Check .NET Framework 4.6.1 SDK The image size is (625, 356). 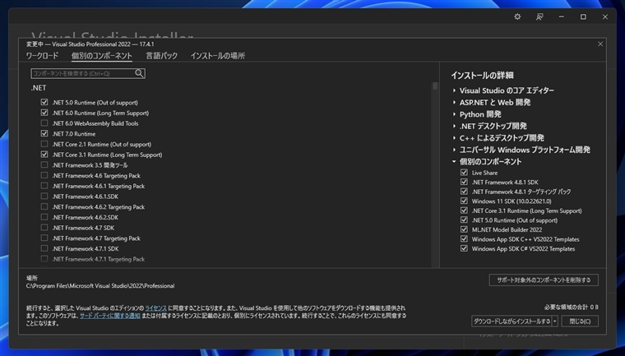click(44, 196)
